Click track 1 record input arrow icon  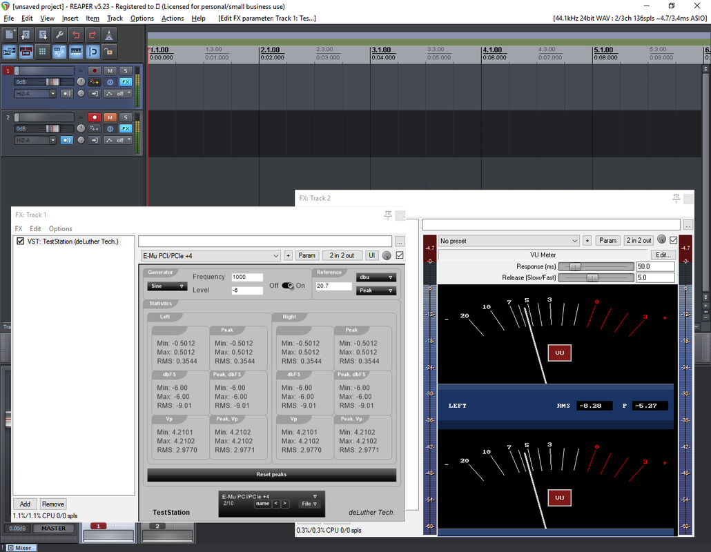point(95,94)
